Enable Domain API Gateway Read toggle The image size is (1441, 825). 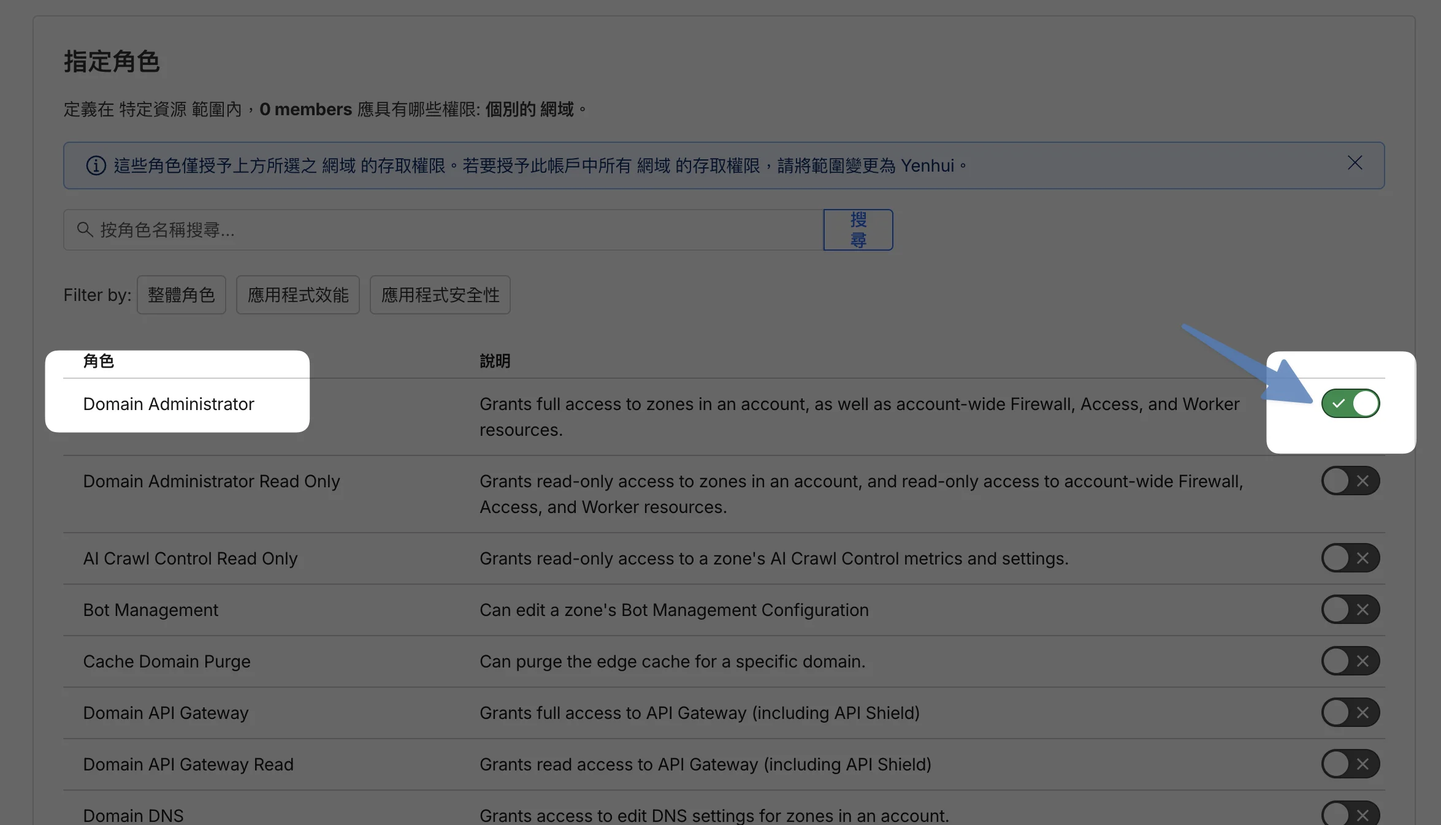1350,764
